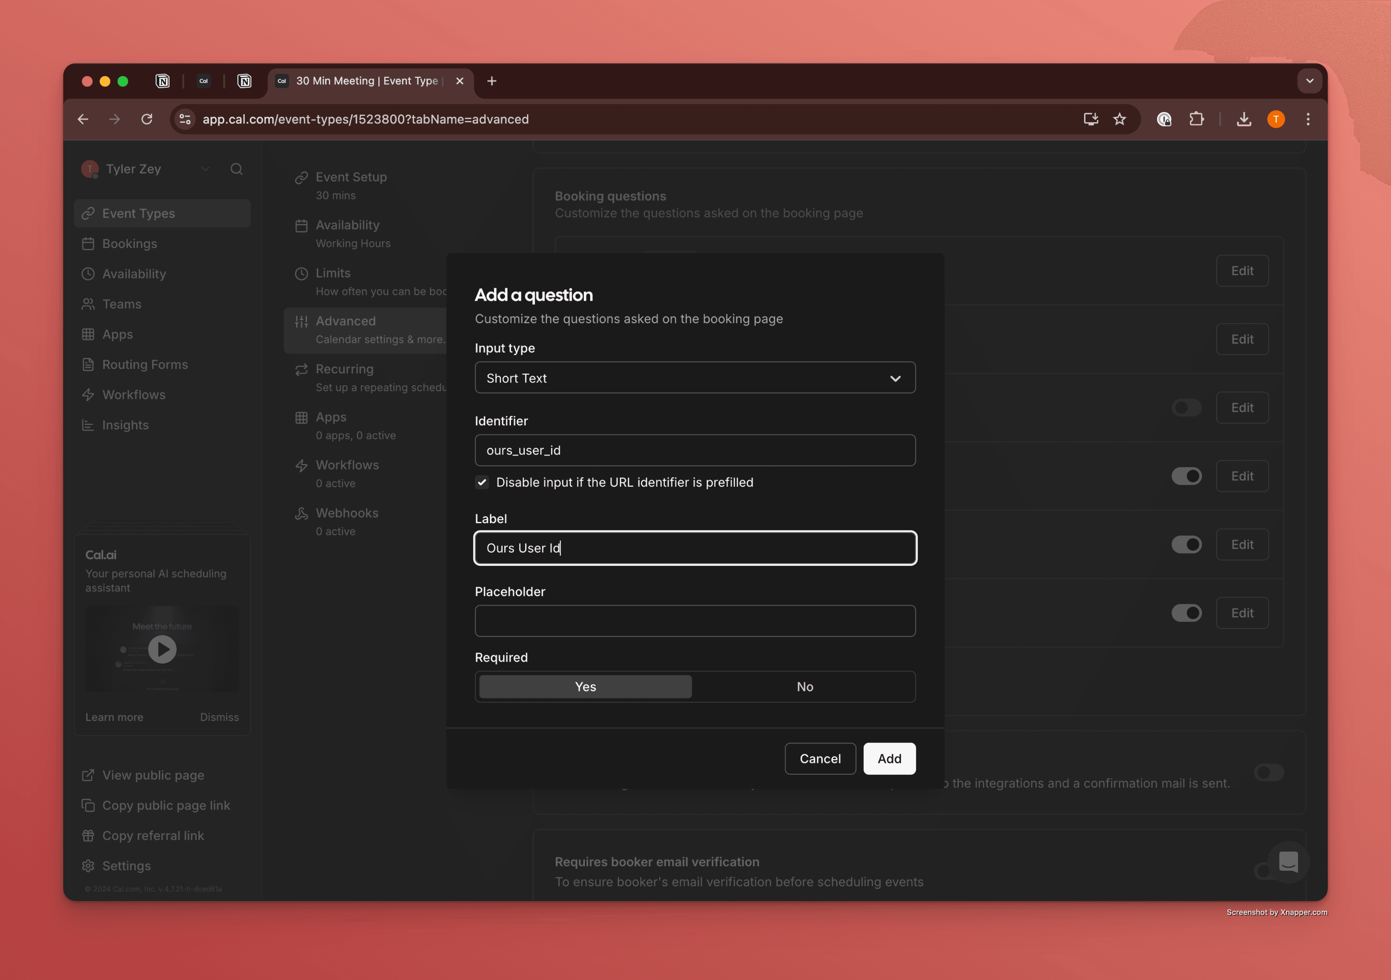Reload the page with the refresh icon

147,119
